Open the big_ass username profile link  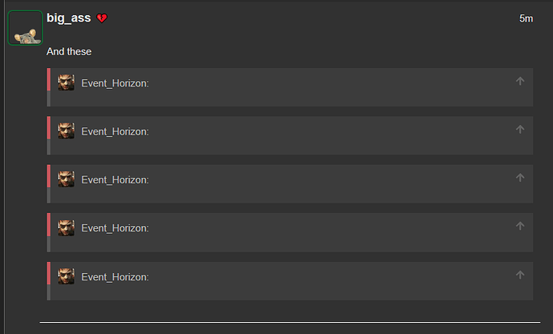pos(69,18)
